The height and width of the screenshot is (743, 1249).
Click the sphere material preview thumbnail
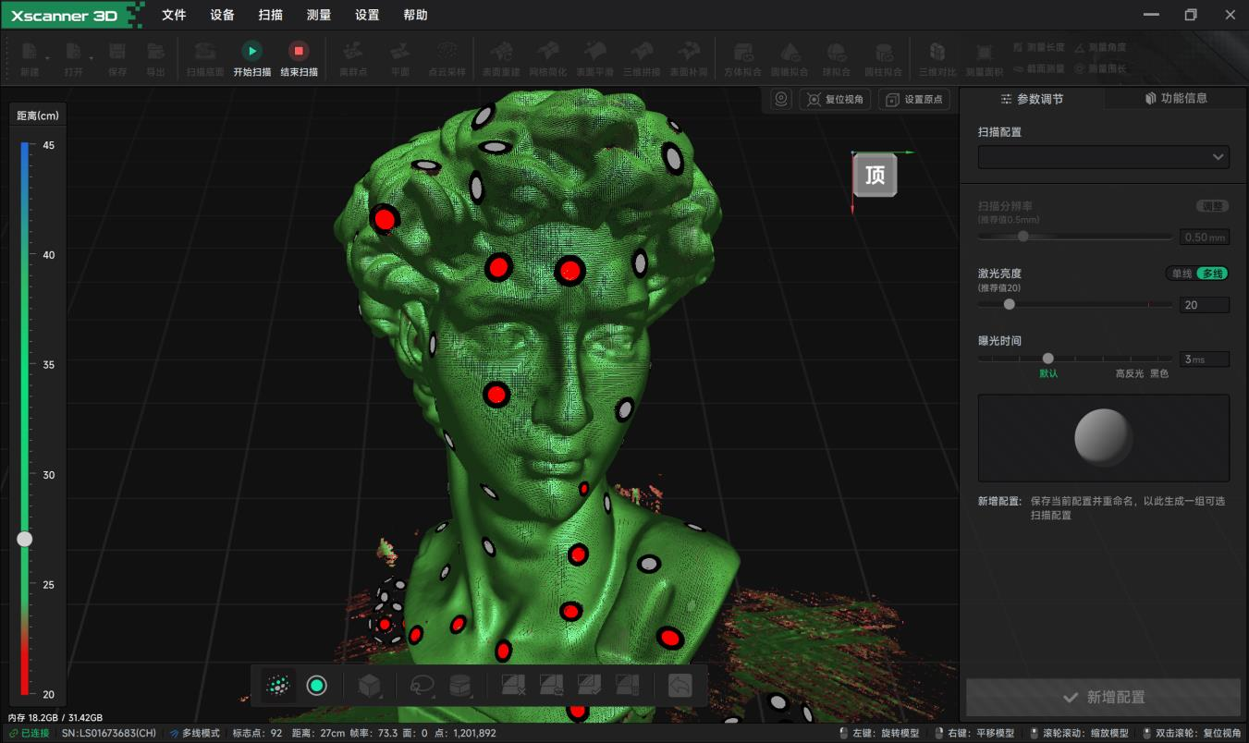[1104, 438]
